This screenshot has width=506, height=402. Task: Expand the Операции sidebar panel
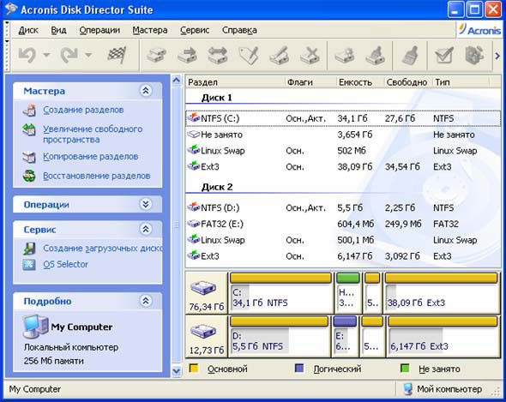[x=146, y=204]
